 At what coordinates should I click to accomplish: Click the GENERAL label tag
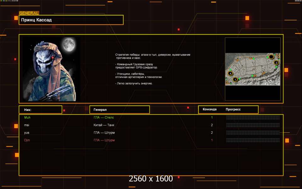29,13
